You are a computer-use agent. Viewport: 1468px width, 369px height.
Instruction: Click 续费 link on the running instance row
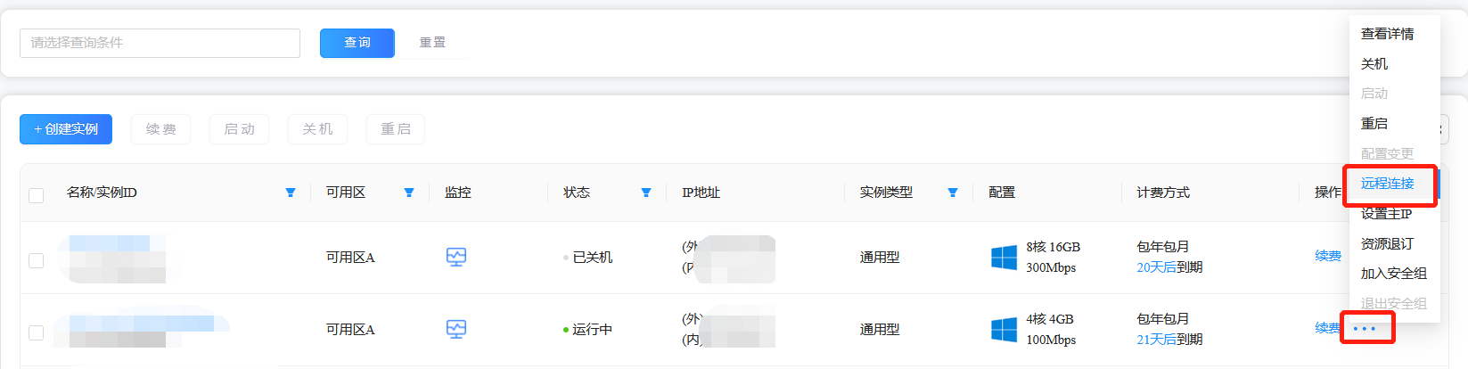(x=1328, y=328)
